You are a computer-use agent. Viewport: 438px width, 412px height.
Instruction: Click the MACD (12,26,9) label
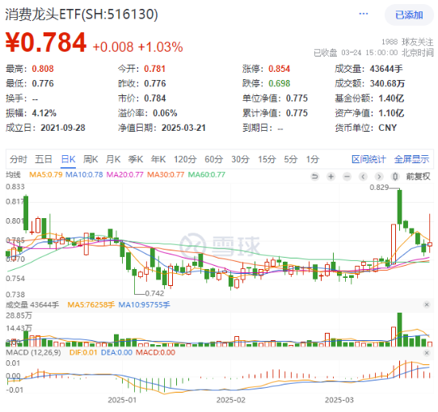point(33,352)
